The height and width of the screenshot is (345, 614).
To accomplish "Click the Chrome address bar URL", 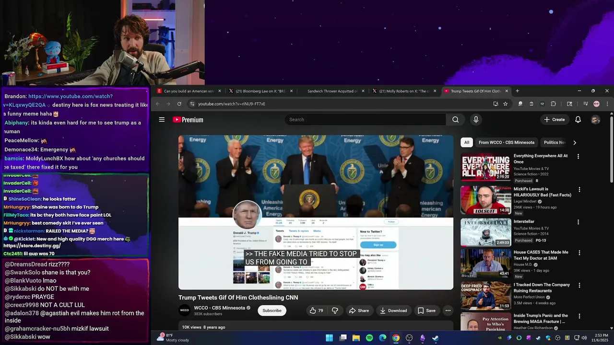I will click(x=232, y=103).
